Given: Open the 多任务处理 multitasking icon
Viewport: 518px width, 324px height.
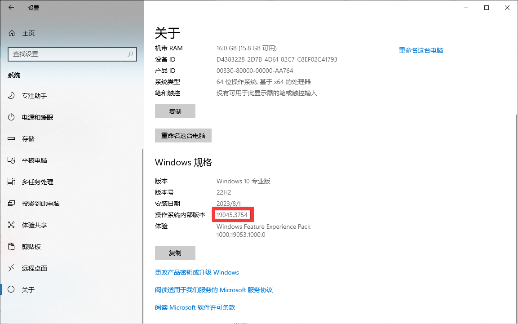Looking at the screenshot, I should tap(10, 182).
